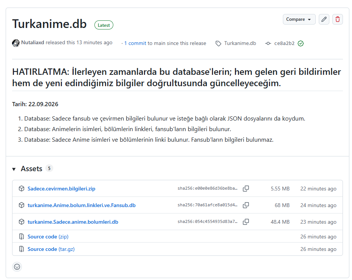Open the Compare dropdown
352x280 pixels.
[299, 19]
